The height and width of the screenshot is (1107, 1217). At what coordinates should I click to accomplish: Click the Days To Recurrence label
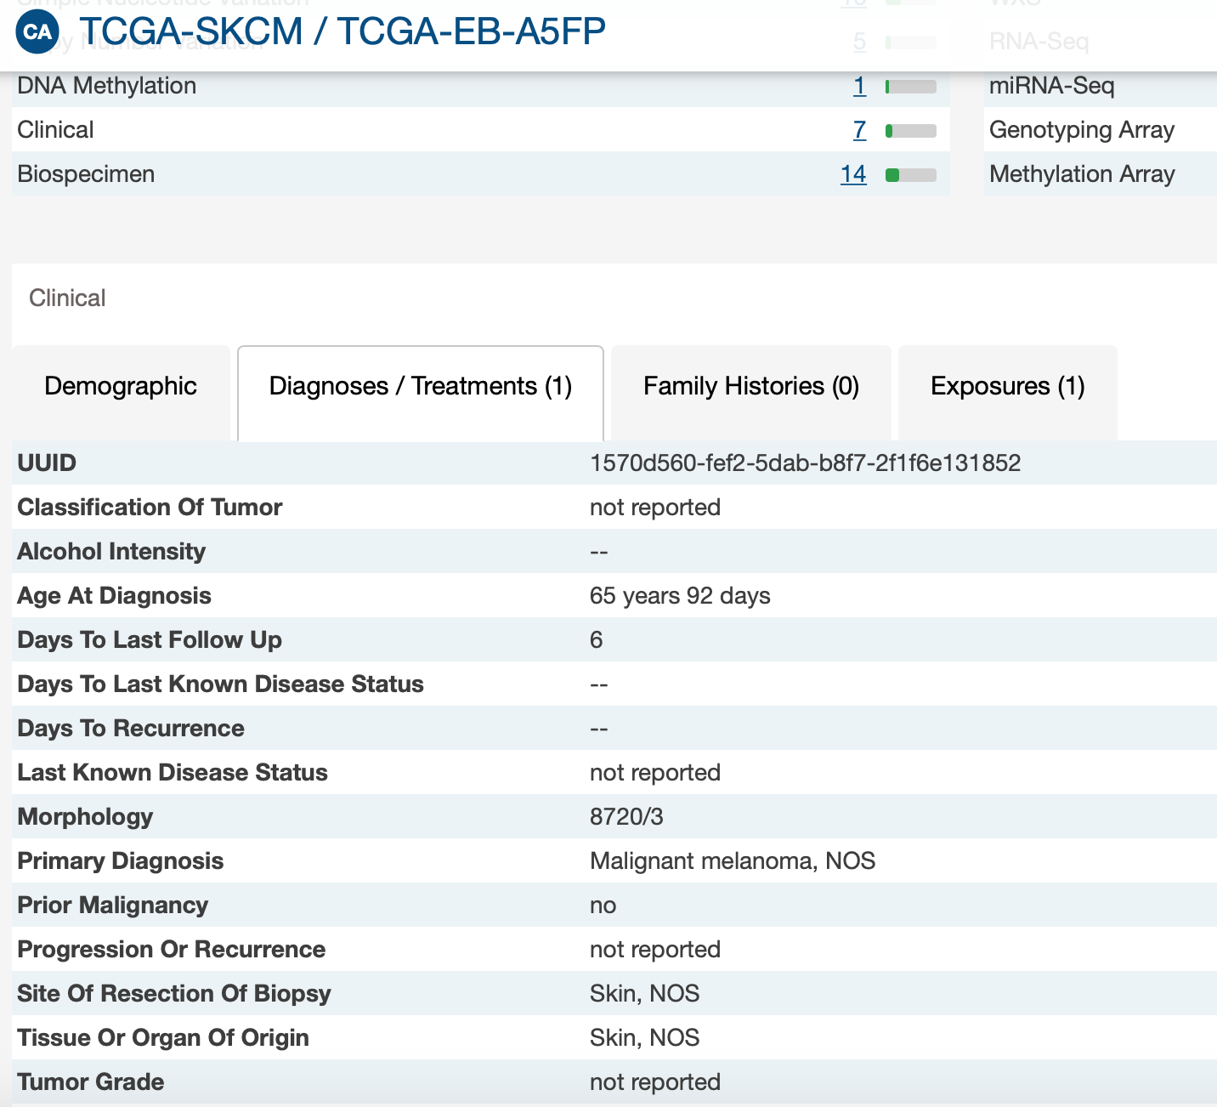click(x=131, y=729)
